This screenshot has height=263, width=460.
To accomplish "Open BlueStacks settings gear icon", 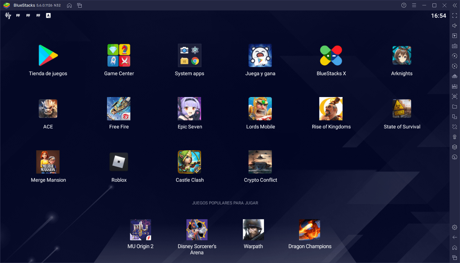I will click(455, 227).
